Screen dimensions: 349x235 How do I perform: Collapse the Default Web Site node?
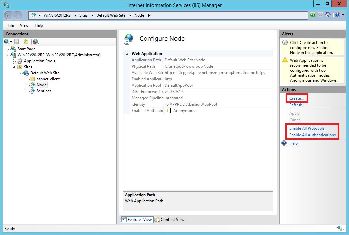click(x=20, y=73)
